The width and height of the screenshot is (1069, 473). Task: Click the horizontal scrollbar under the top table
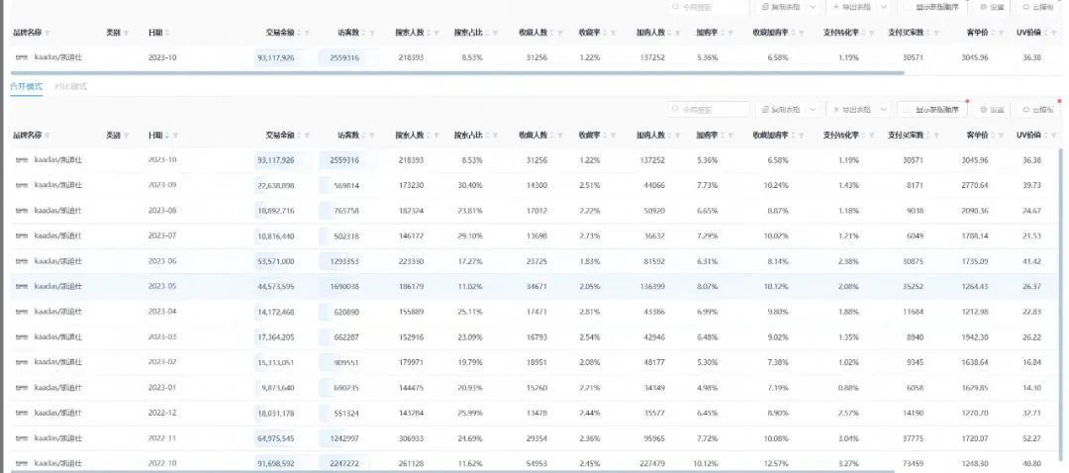456,73
